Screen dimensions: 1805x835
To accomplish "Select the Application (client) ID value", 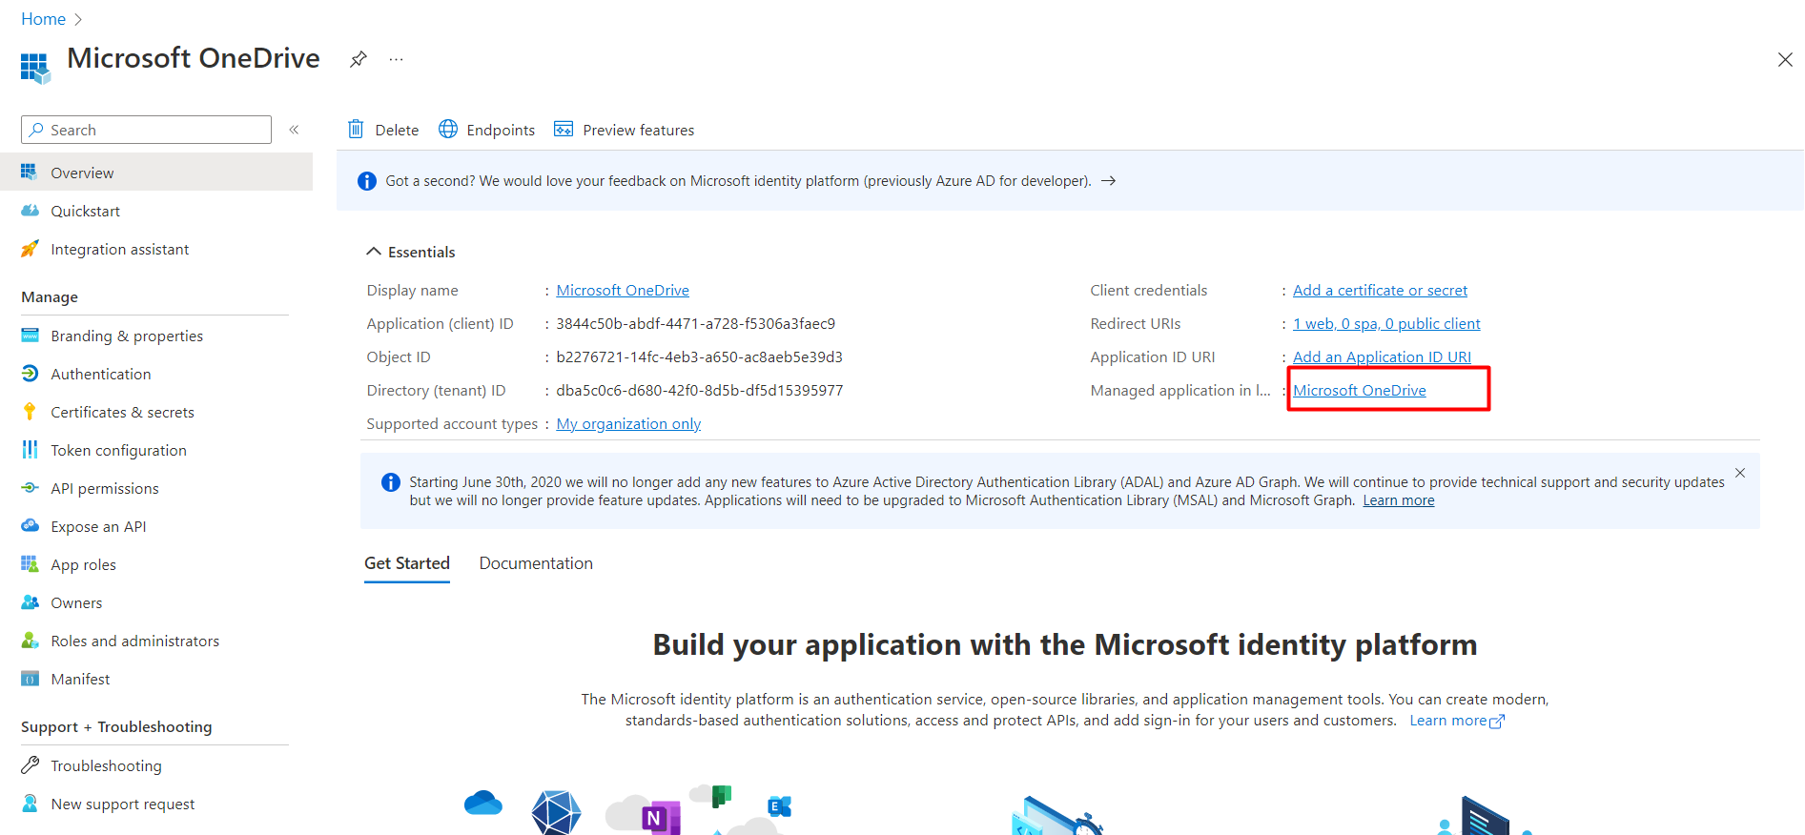I will (696, 323).
